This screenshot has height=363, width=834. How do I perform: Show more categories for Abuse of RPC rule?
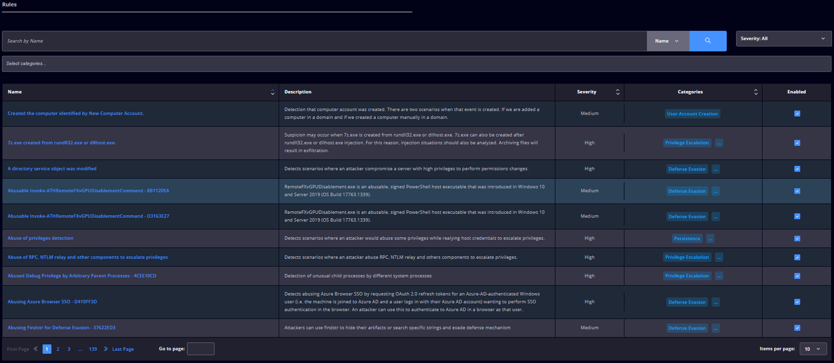point(719,257)
